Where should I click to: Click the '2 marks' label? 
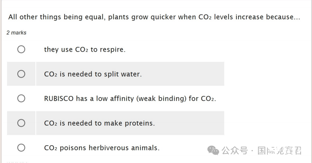tap(16, 33)
